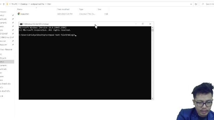Click the Microsoft Windows Version line in cmd
The image size is (214, 120).
42,28
